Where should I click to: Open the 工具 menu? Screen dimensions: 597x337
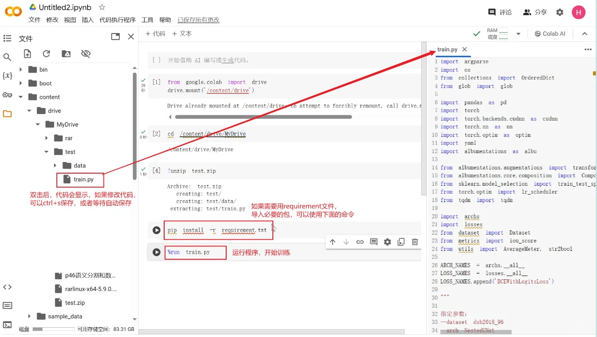pyautogui.click(x=147, y=20)
